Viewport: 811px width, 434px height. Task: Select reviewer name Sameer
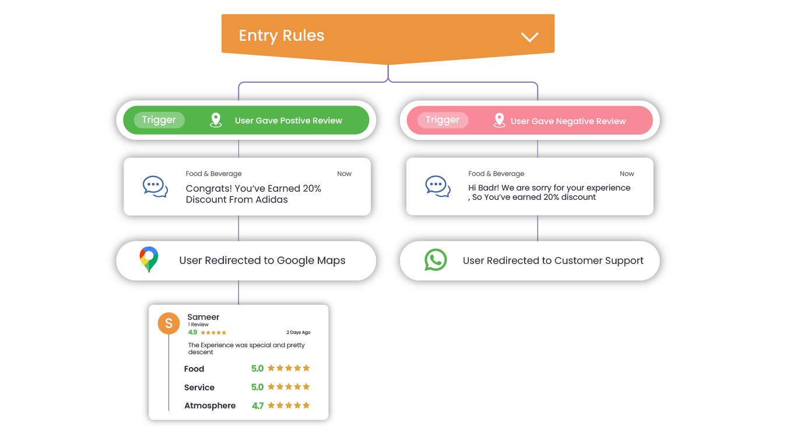(203, 317)
